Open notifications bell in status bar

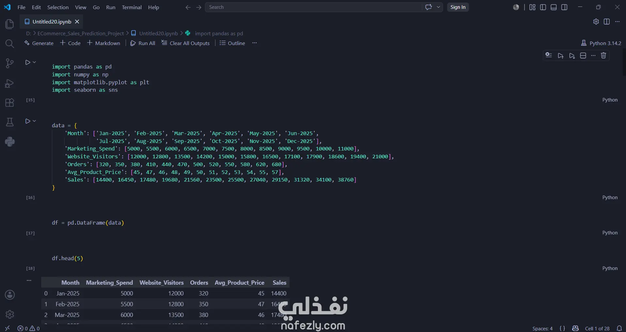pyautogui.click(x=619, y=328)
